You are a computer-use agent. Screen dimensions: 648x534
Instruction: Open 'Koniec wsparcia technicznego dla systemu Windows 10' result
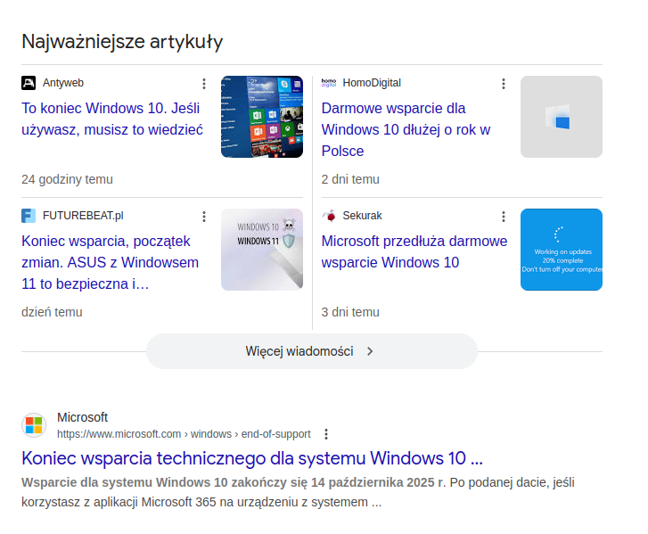click(x=252, y=458)
